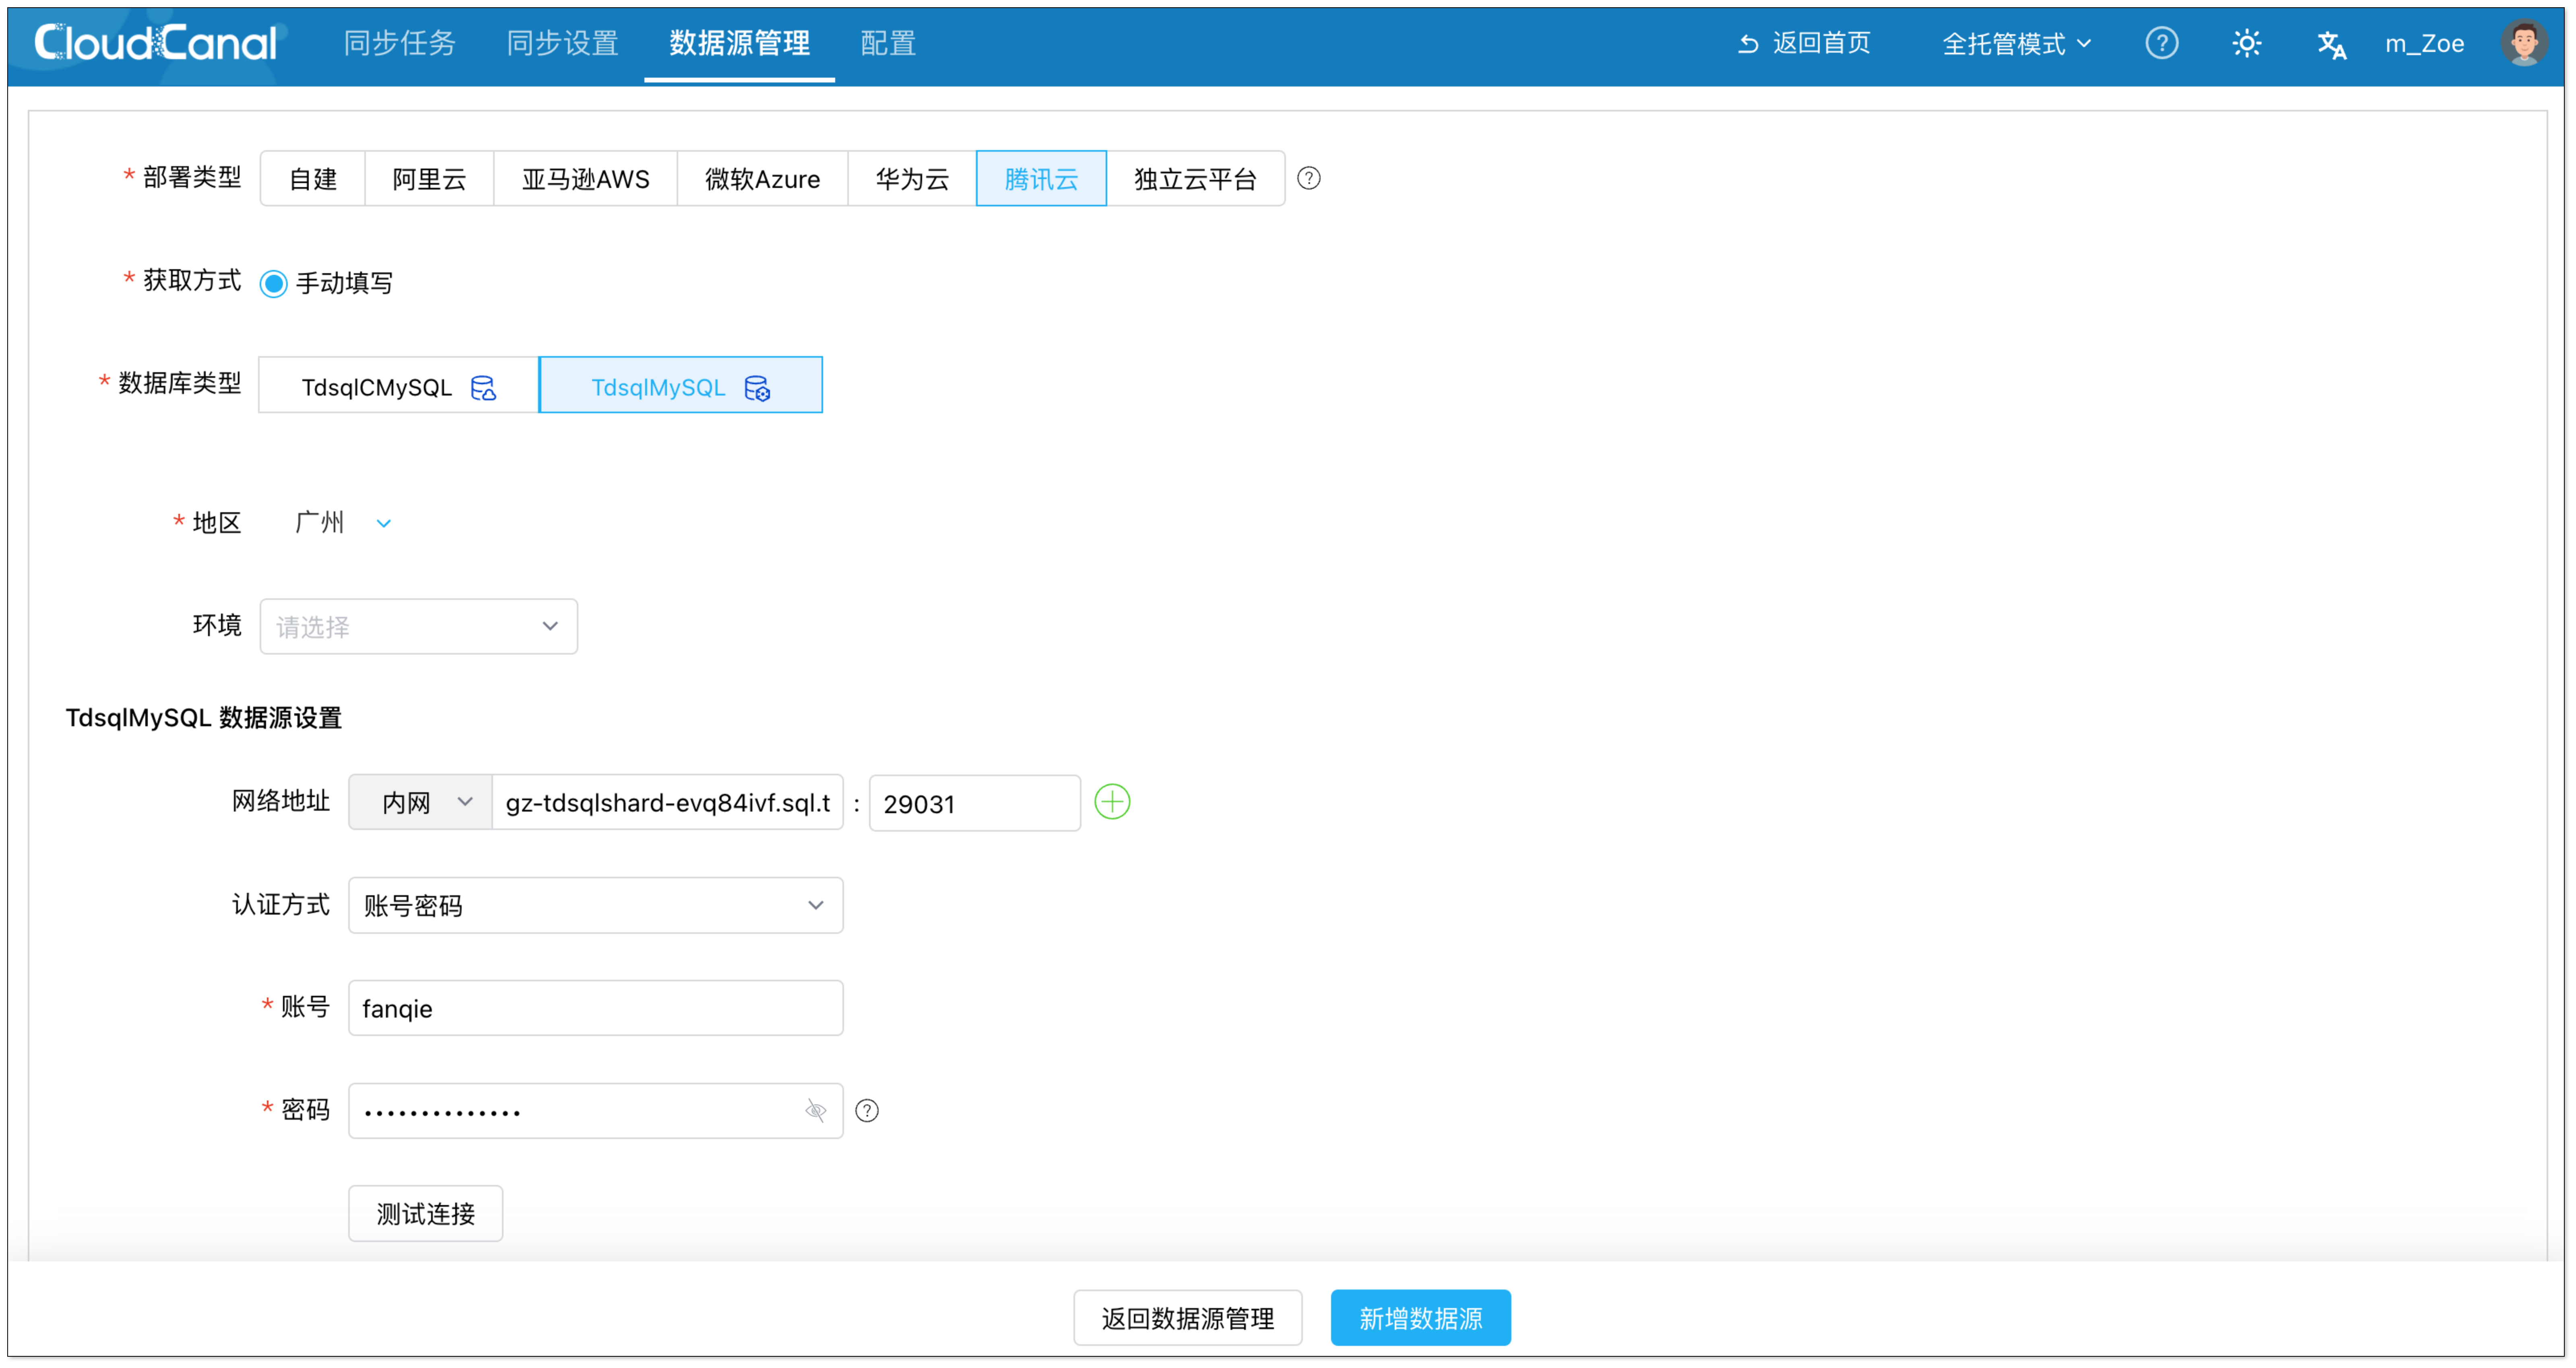Click the return-home arrow icon
Image resolution: width=2576 pixels, height=1368 pixels.
[x=1748, y=43]
